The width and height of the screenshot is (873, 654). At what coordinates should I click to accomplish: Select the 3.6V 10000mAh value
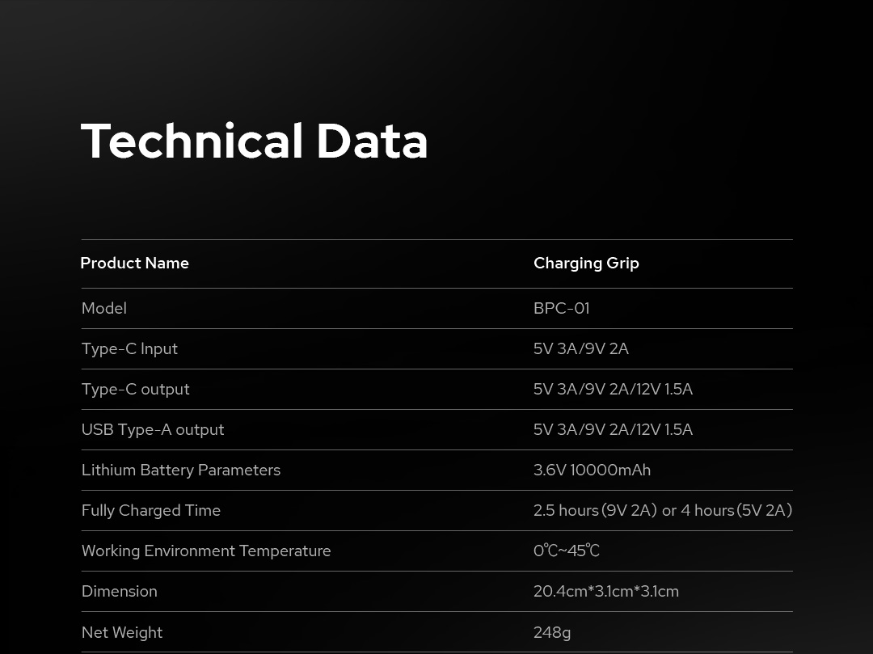tap(592, 470)
